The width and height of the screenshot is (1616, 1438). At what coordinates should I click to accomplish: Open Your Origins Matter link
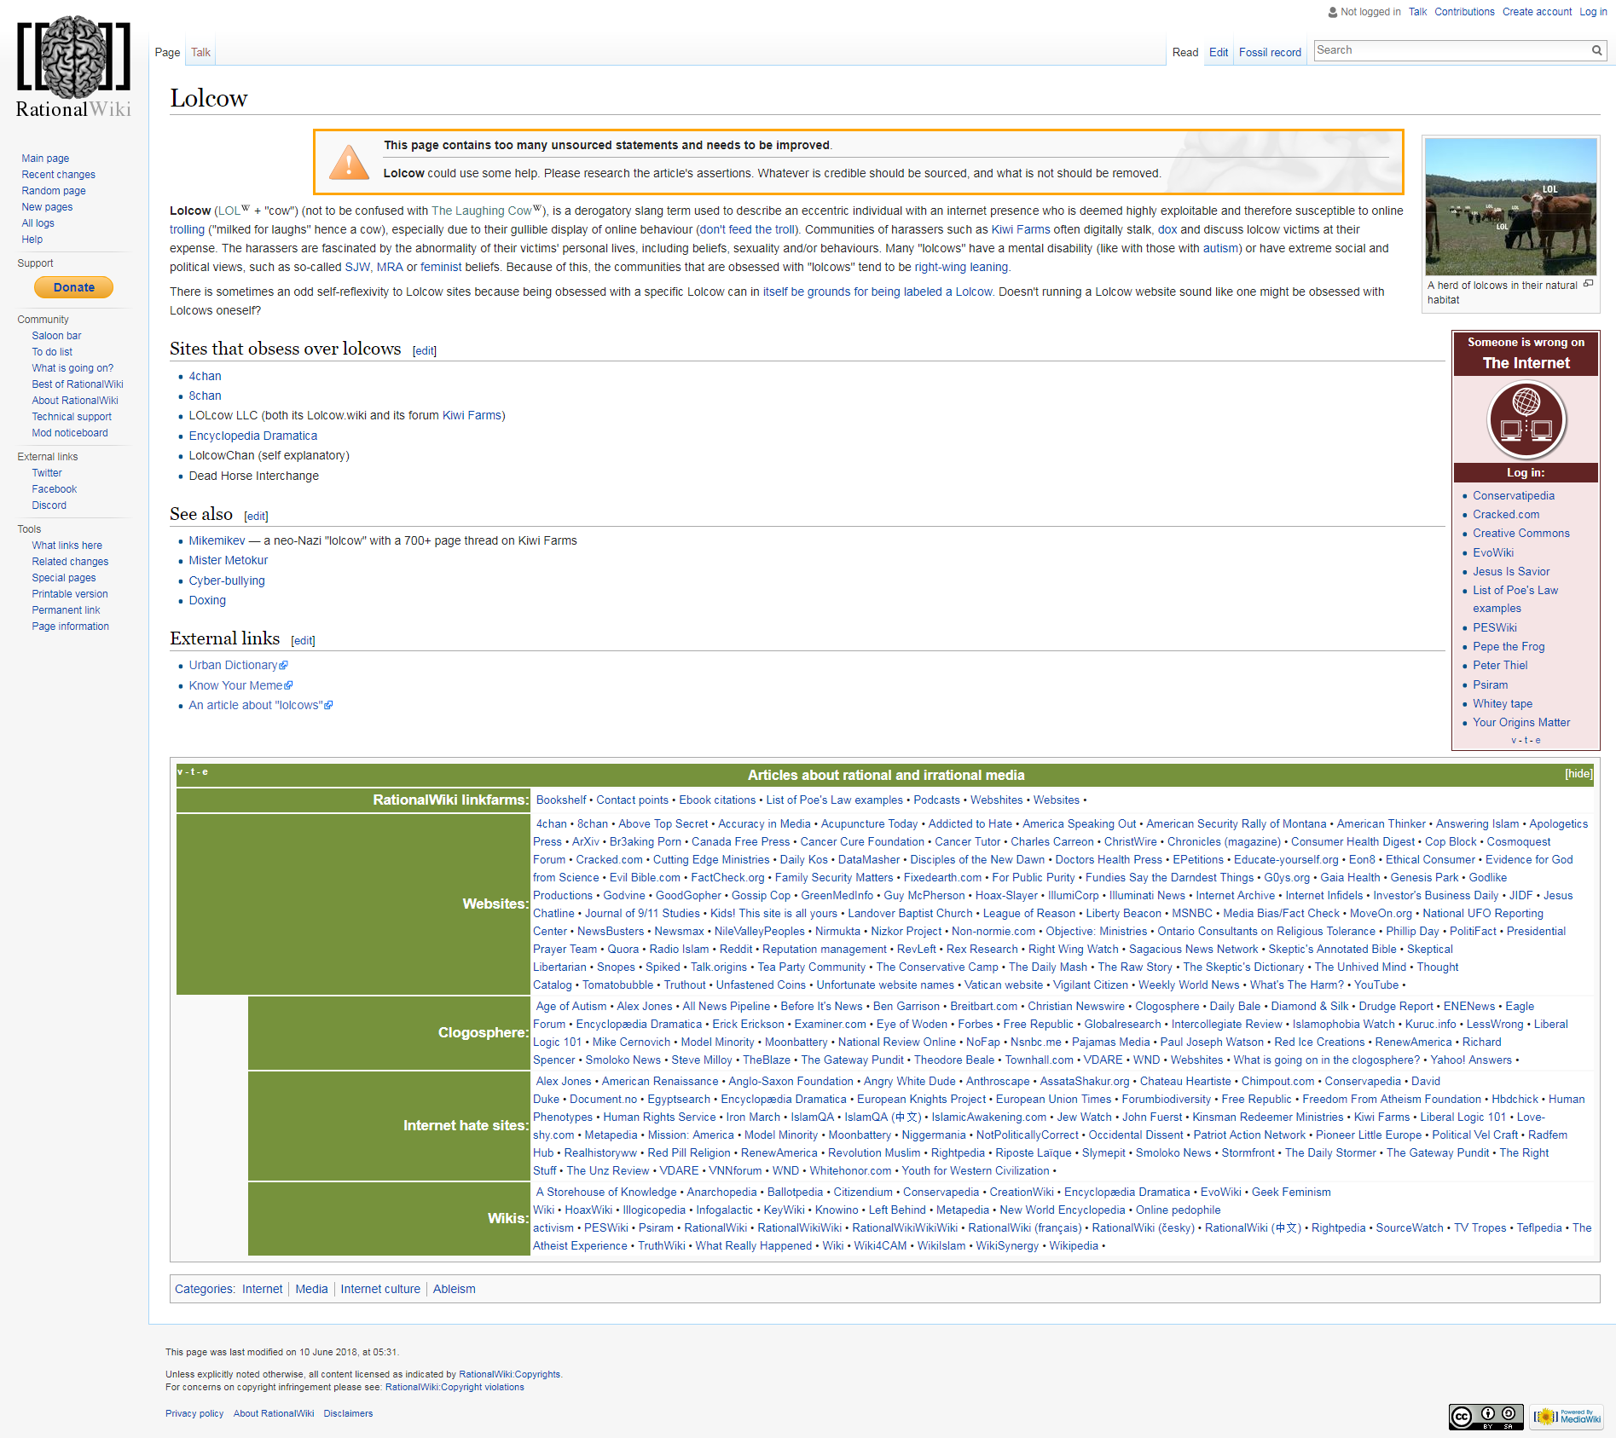1520,722
